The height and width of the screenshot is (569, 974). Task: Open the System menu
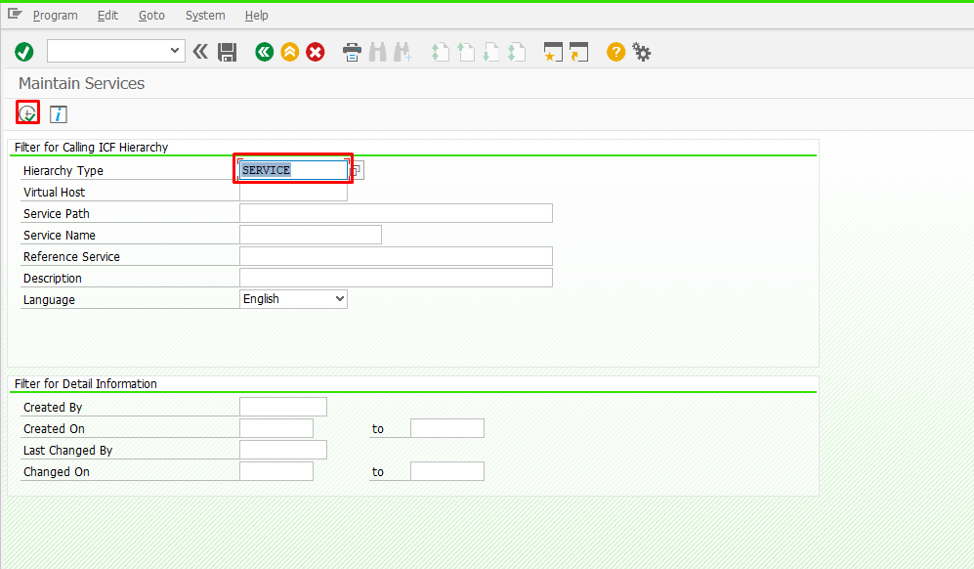204,15
